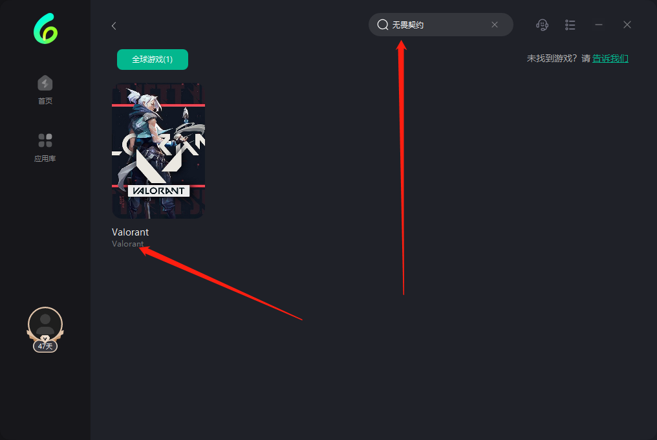Click the 47天 membership badge
This screenshot has width=657, height=440.
pos(45,346)
